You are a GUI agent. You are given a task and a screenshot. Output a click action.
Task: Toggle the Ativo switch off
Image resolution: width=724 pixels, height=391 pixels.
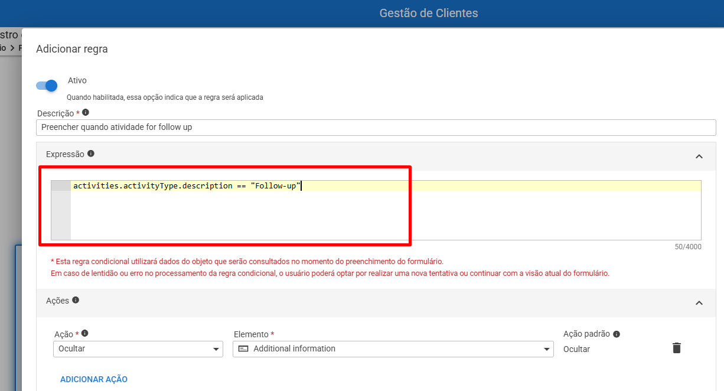pos(47,86)
